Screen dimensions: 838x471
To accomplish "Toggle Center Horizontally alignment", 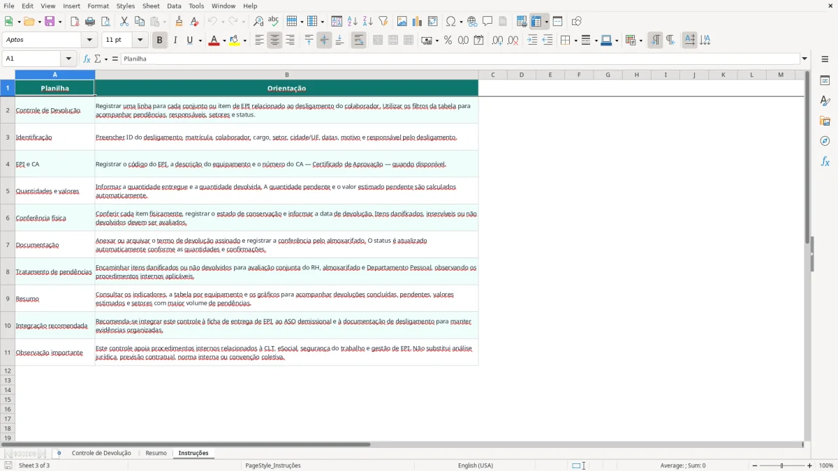I will (x=274, y=40).
